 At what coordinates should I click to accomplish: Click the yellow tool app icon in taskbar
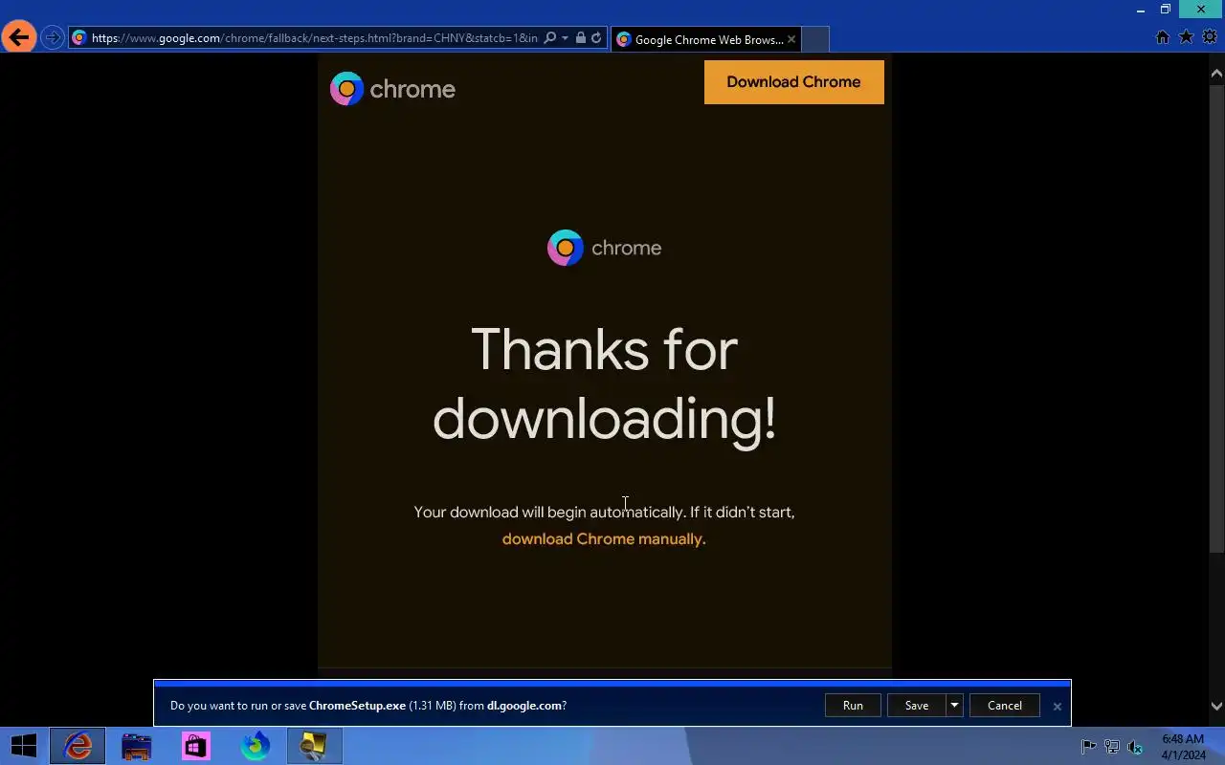click(x=314, y=745)
